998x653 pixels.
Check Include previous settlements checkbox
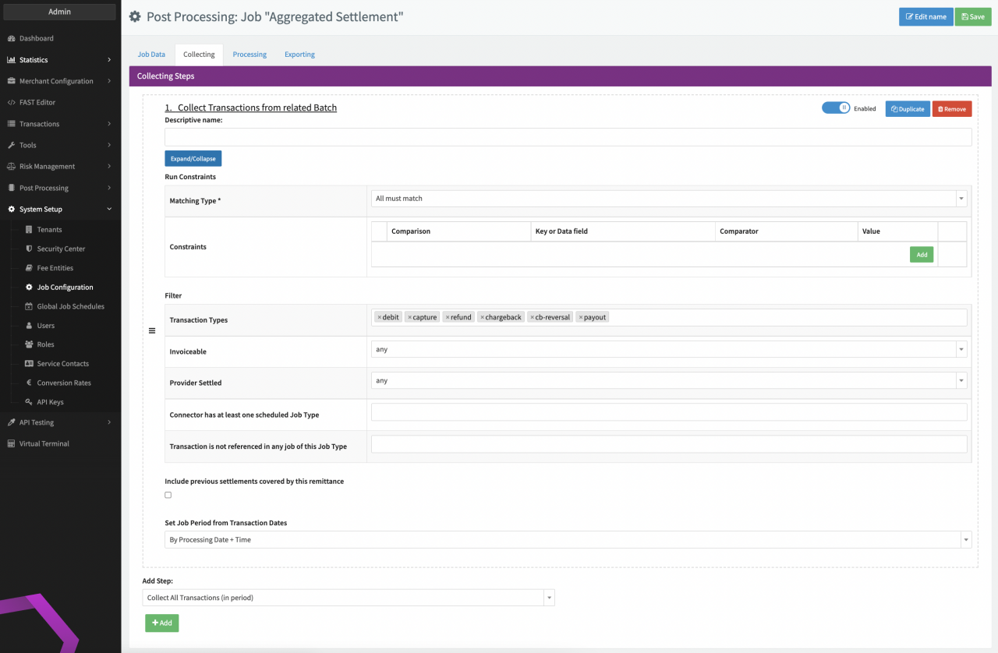coord(168,495)
